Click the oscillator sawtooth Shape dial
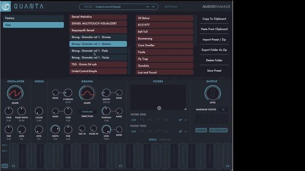 pos(15,93)
